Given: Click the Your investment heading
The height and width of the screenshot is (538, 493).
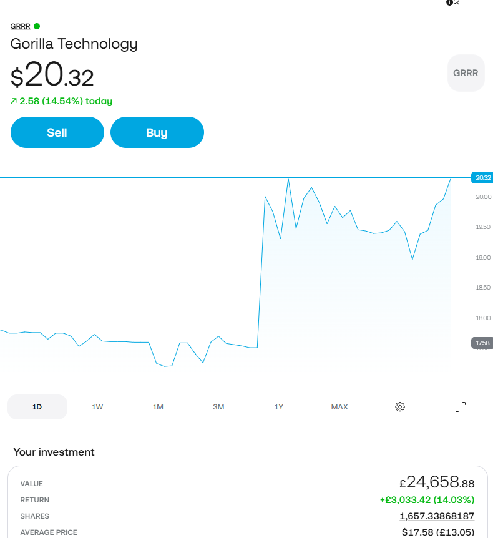Looking at the screenshot, I should click(x=54, y=452).
